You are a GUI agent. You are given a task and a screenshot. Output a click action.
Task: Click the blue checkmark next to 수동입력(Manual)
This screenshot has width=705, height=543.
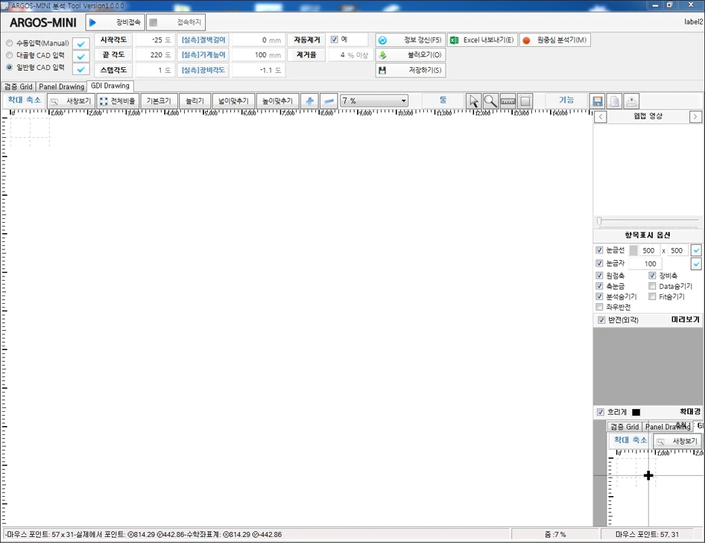(x=81, y=44)
